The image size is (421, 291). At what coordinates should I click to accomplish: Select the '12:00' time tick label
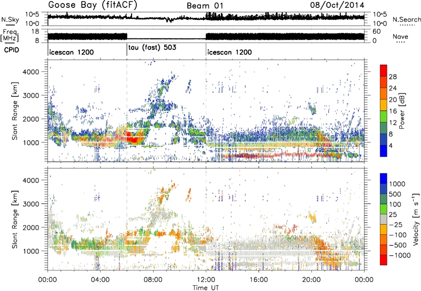click(206, 280)
